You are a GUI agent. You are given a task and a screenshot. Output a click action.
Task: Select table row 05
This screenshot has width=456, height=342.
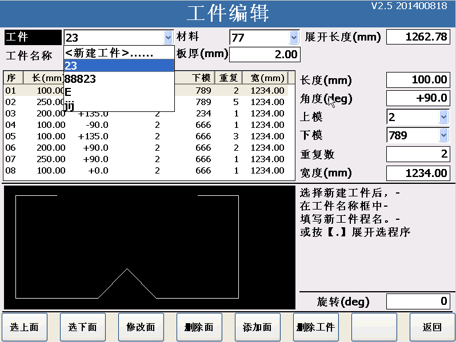(146, 136)
